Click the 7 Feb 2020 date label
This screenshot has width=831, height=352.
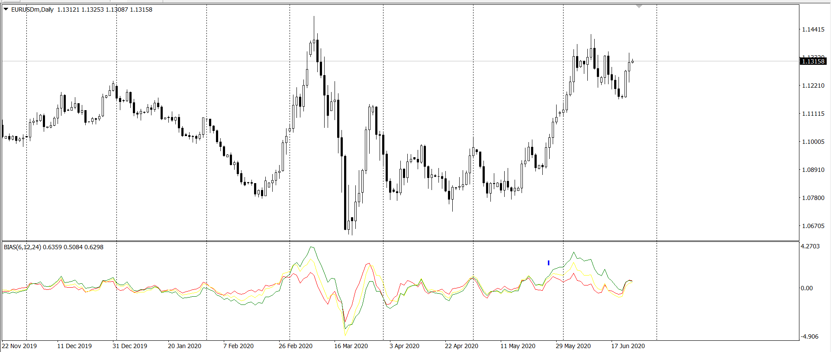(238, 346)
